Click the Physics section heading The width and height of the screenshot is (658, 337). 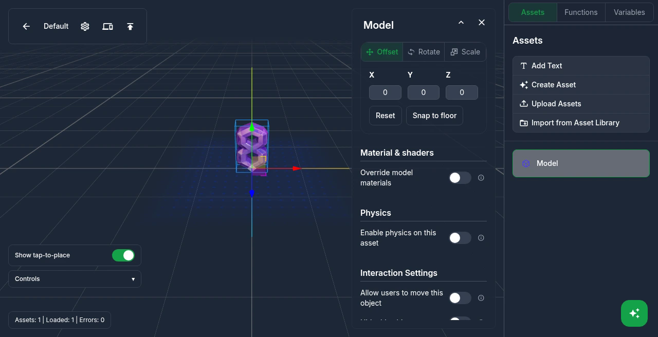376,213
